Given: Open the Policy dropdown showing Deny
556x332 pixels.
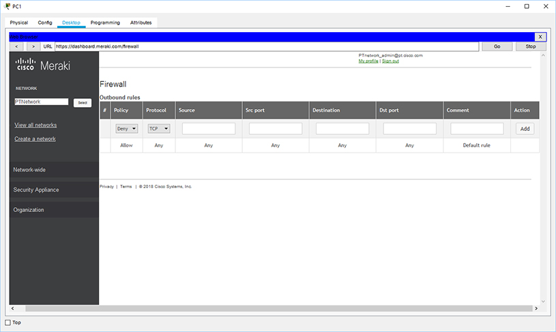Looking at the screenshot, I should (x=127, y=129).
